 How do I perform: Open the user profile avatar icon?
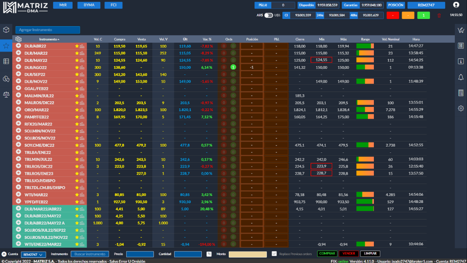point(456,5)
